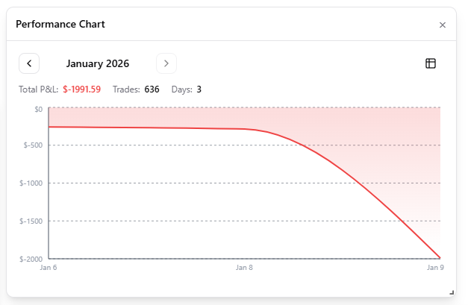Click the $-1000 y-axis label
The image size is (468, 305).
[32, 183]
